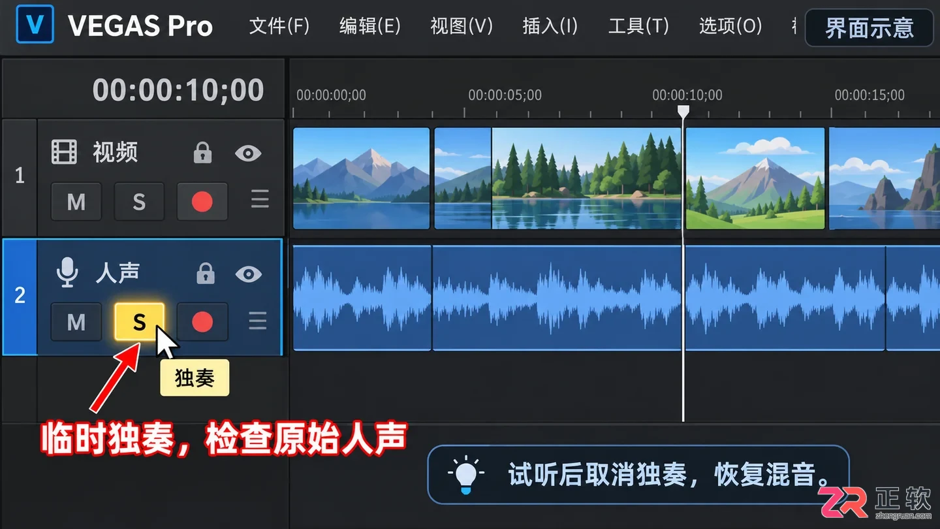
Task: Open the 插入(I) menu
Action: 550,26
